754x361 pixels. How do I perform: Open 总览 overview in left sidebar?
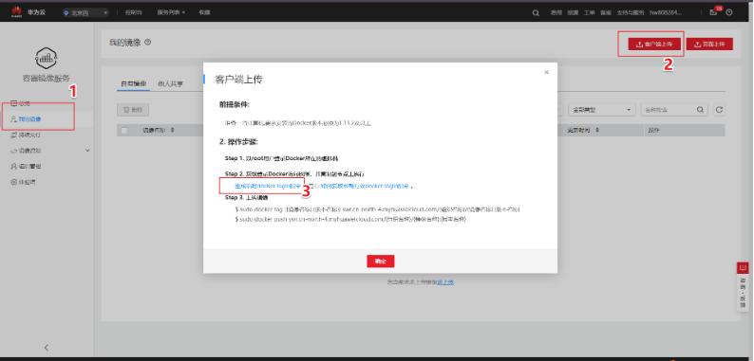coord(21,103)
